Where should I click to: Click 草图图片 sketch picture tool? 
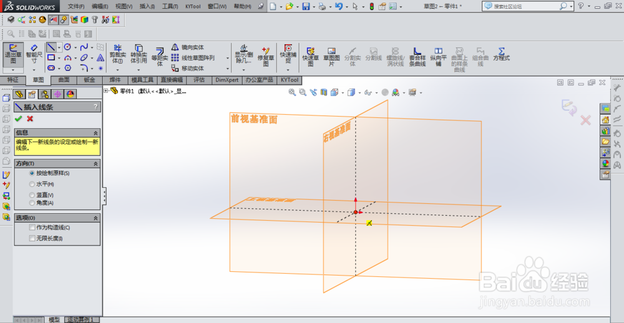tap(331, 57)
